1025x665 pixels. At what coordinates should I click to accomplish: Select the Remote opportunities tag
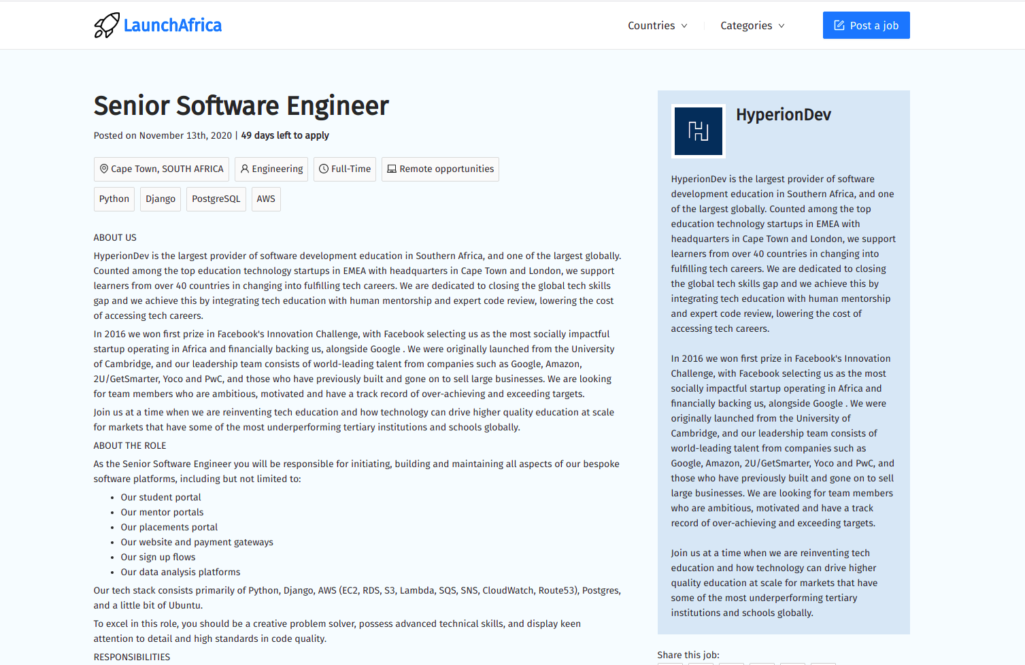(x=440, y=169)
